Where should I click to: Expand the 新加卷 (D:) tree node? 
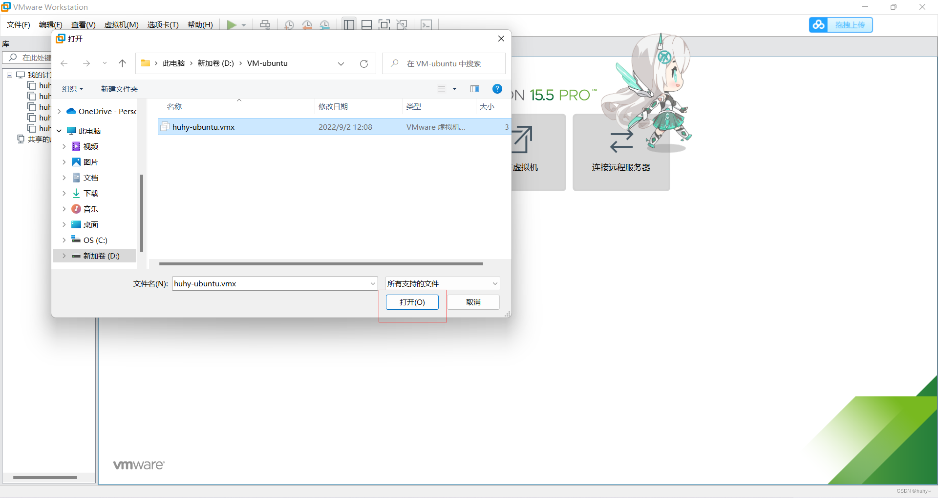tap(64, 256)
